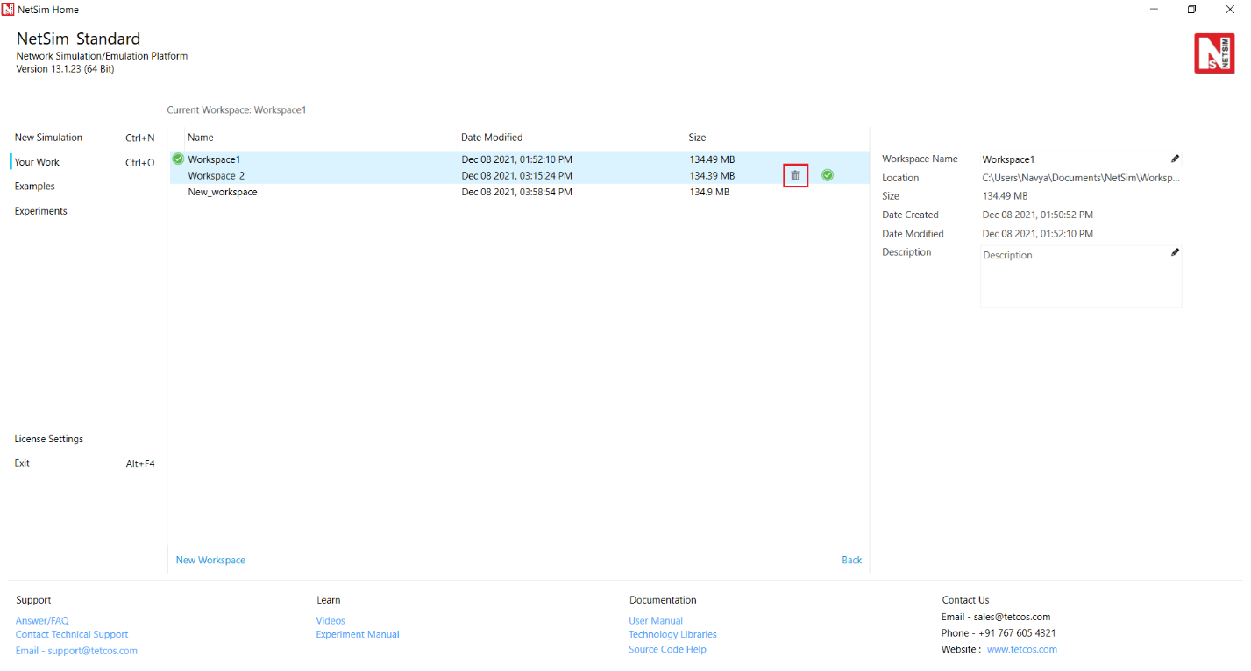Open Experiments in sidebar
The height and width of the screenshot is (671, 1251).
(x=41, y=211)
